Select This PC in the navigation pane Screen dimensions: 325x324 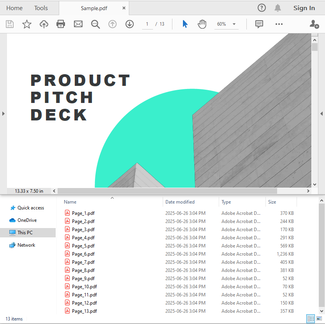point(28,233)
